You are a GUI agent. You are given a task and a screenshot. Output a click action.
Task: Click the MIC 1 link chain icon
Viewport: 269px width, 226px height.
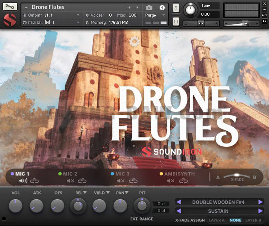click(x=34, y=181)
